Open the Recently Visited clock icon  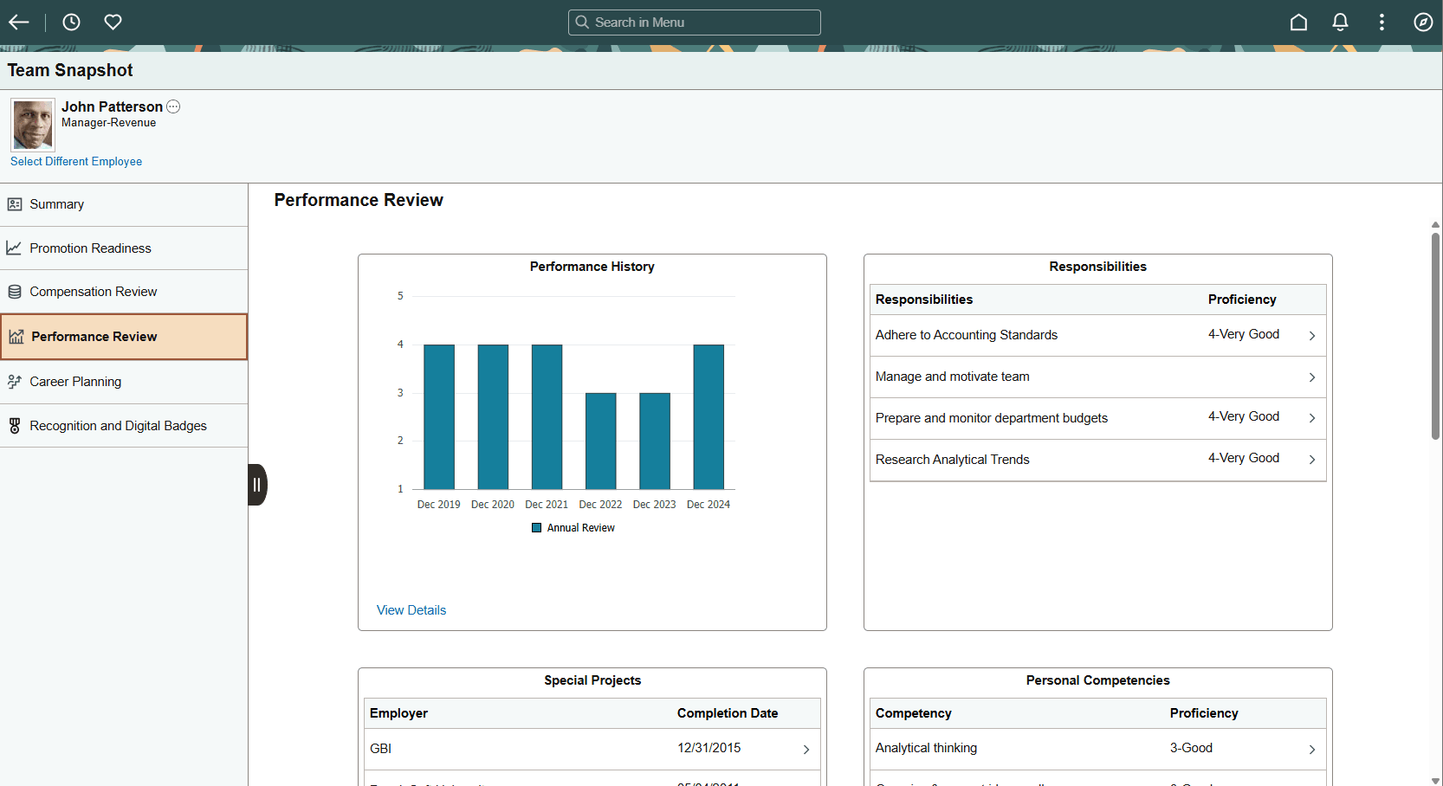(x=71, y=23)
